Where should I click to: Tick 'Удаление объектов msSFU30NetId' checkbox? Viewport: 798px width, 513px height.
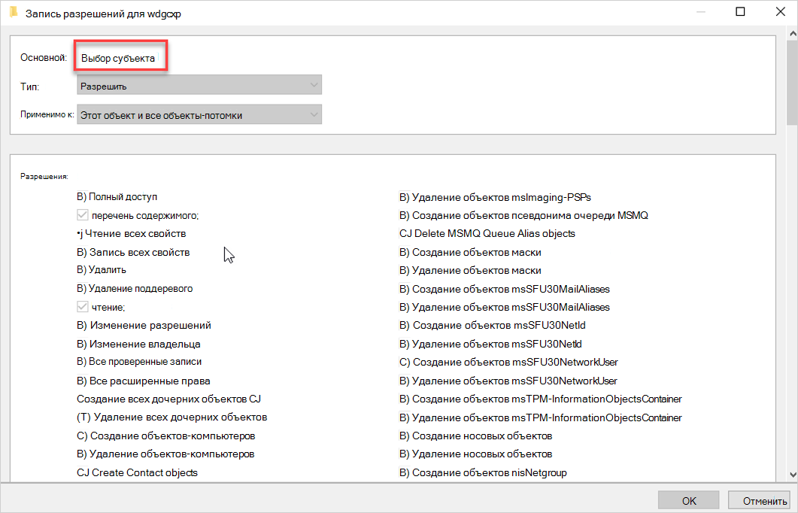[405, 344]
